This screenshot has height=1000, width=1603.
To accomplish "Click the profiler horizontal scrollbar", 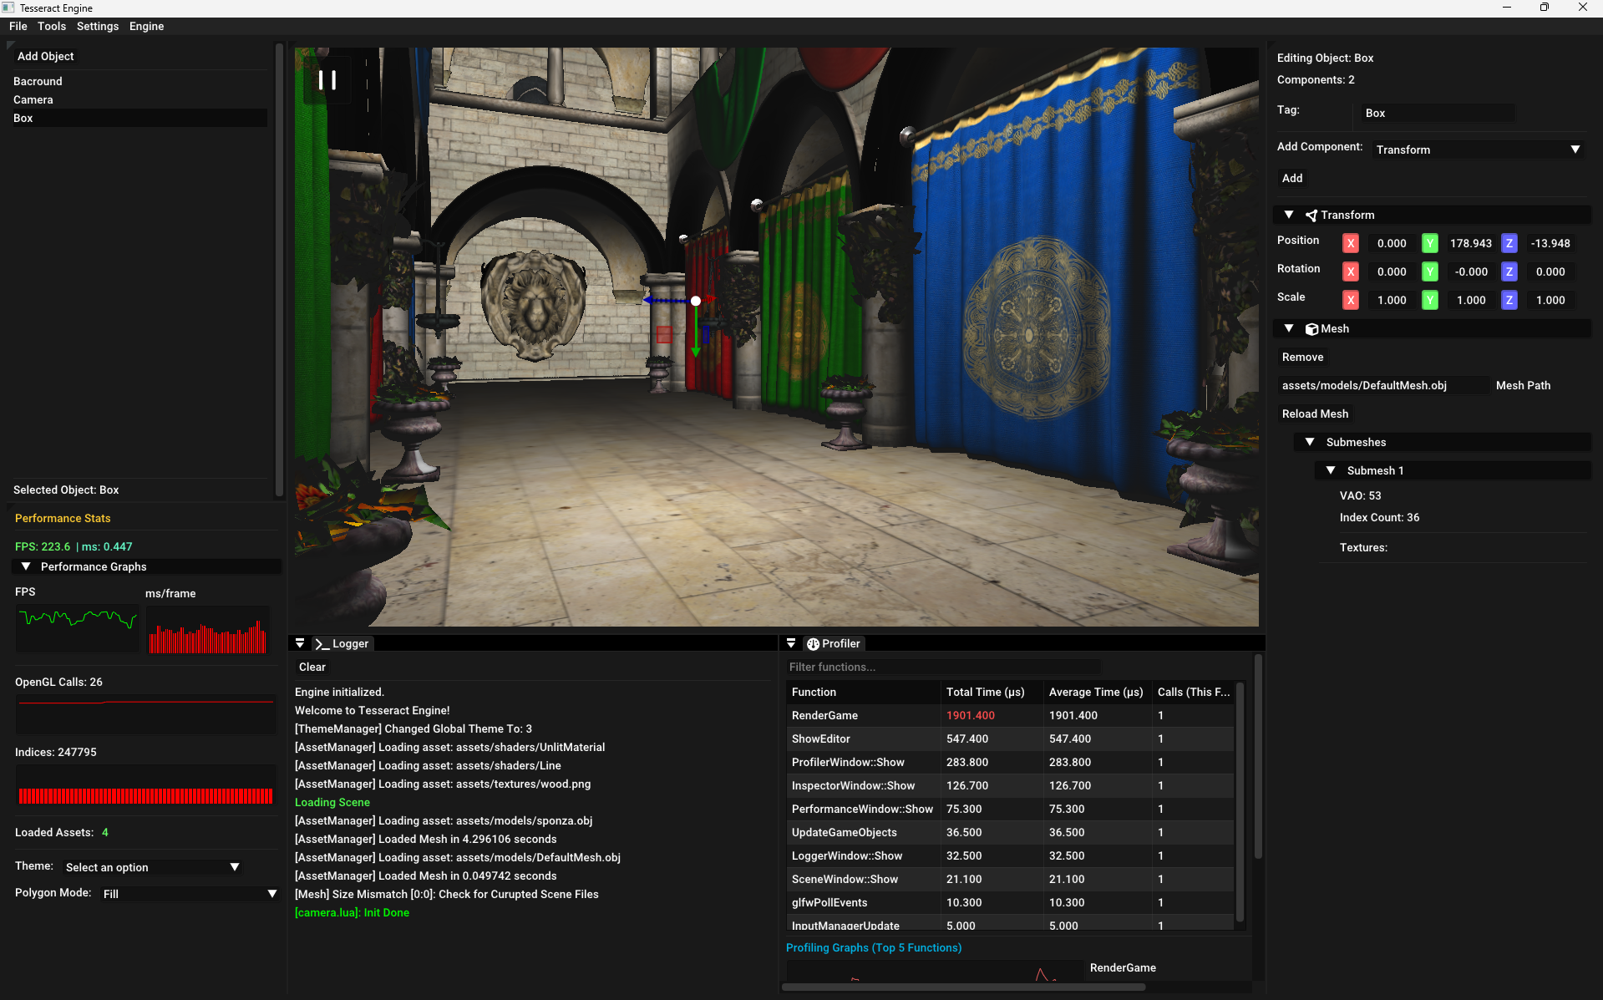I will pos(963,987).
